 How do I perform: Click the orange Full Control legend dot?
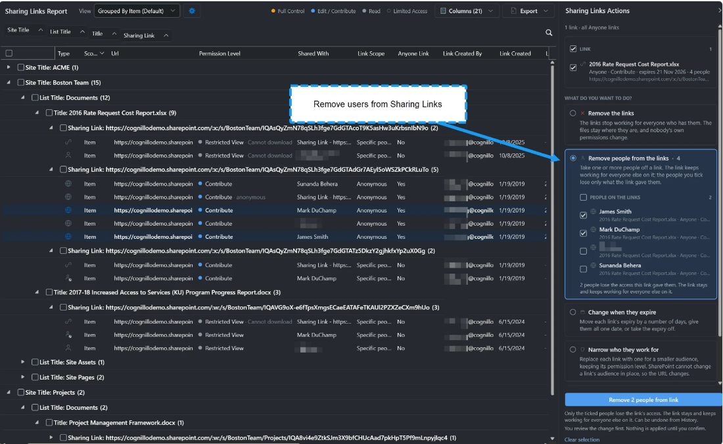(x=273, y=11)
